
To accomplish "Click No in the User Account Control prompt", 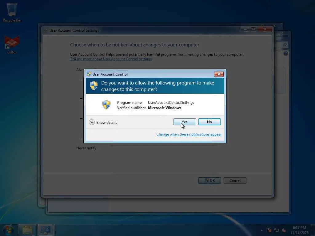I will point(209,122).
